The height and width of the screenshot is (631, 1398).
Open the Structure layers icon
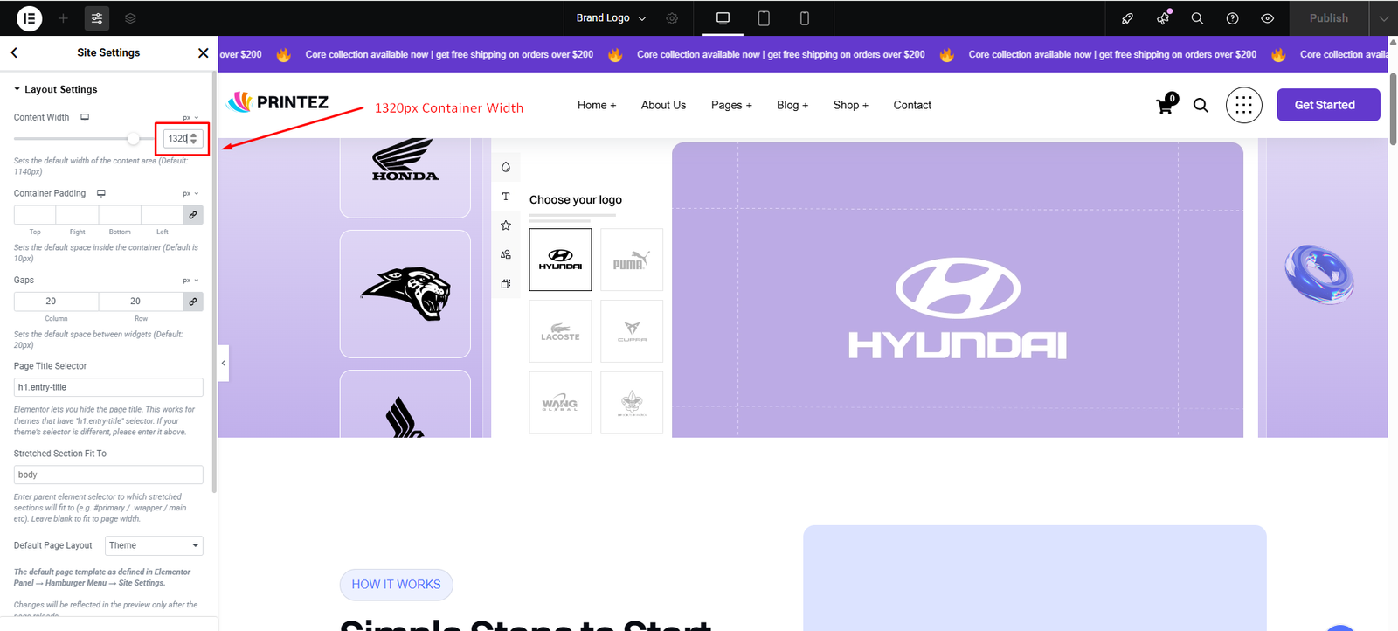(x=130, y=18)
